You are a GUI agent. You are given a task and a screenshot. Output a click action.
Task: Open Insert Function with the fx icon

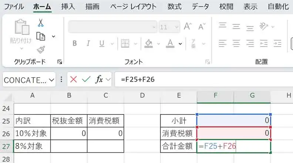(x=99, y=79)
